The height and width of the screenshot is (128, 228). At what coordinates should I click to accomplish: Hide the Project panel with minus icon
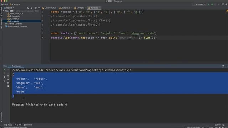(39, 8)
